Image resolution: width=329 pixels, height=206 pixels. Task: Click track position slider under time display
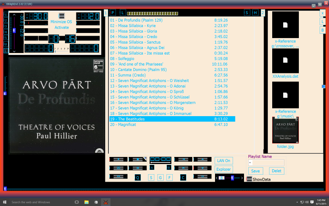pyautogui.click(x=161, y=163)
